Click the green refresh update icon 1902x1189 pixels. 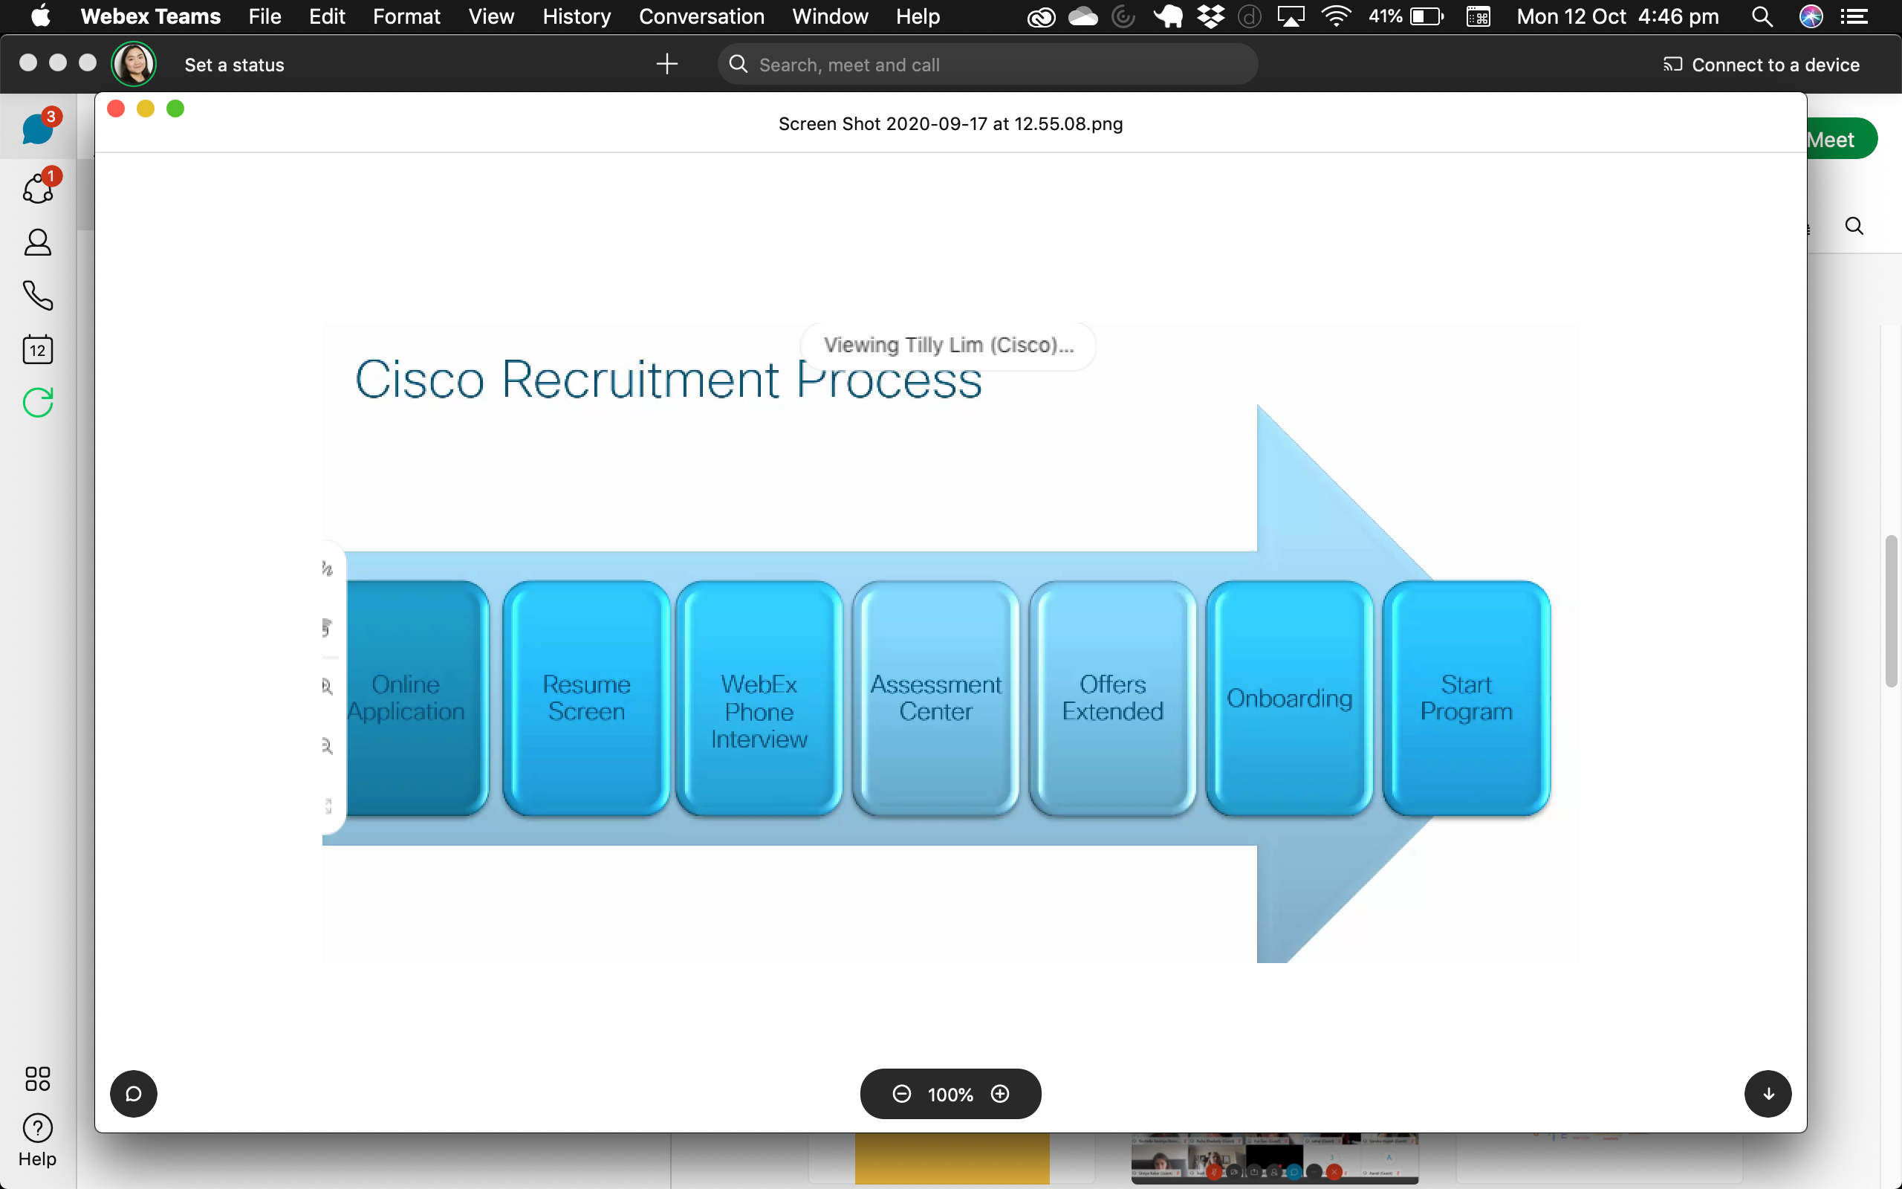[37, 403]
